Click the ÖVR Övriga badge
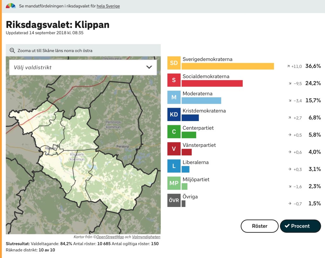 [174, 200]
